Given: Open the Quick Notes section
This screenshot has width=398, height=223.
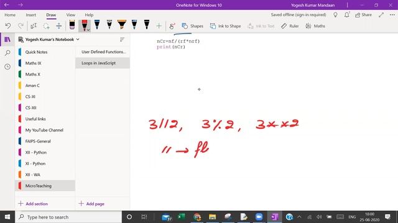Looking at the screenshot, I should coord(45,52).
